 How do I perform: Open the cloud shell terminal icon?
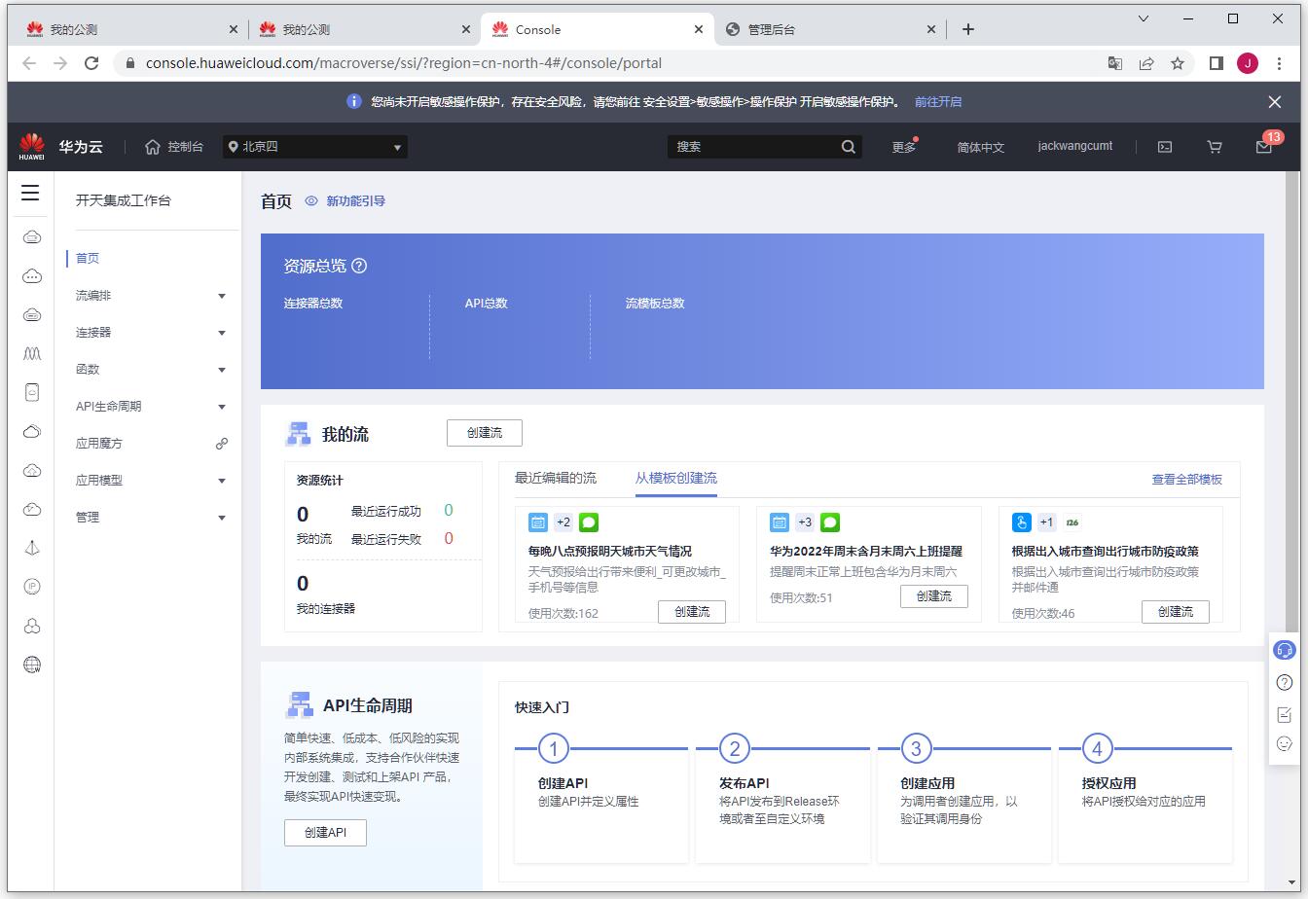point(1164,147)
